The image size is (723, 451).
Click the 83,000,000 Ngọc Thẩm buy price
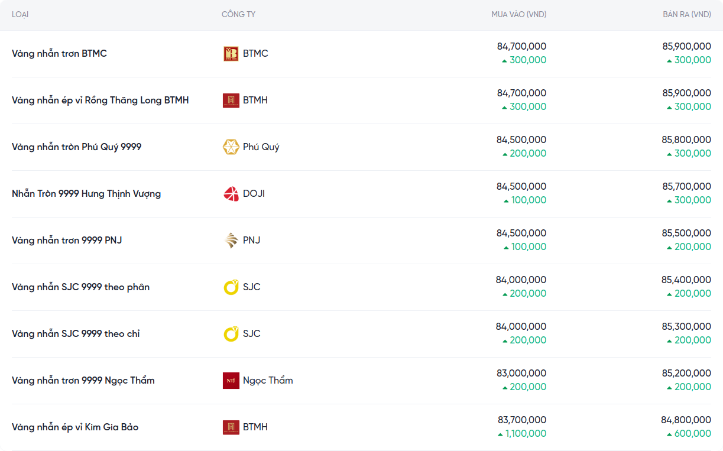521,374
